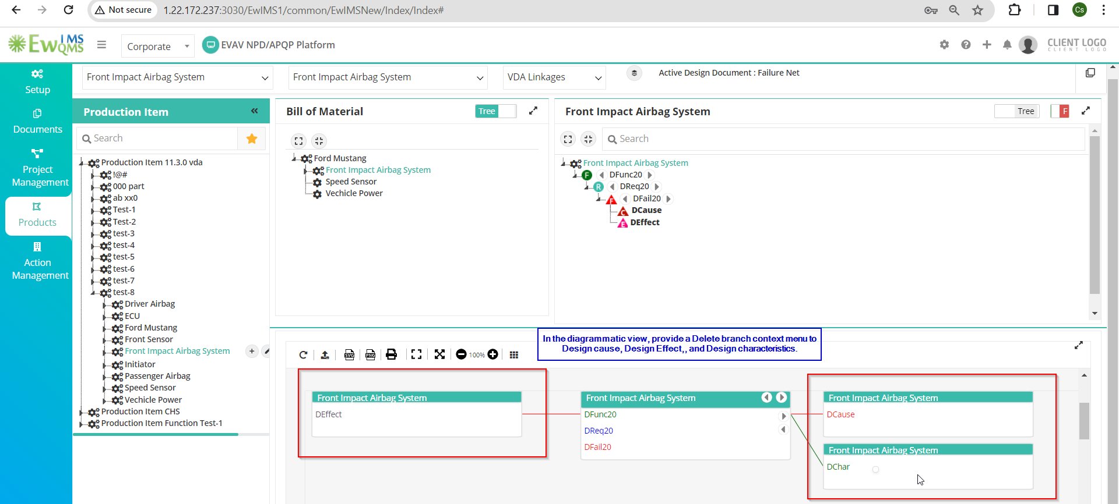Select Speed Sensor in Bill of Material
This screenshot has height=504, width=1119.
(x=351, y=182)
